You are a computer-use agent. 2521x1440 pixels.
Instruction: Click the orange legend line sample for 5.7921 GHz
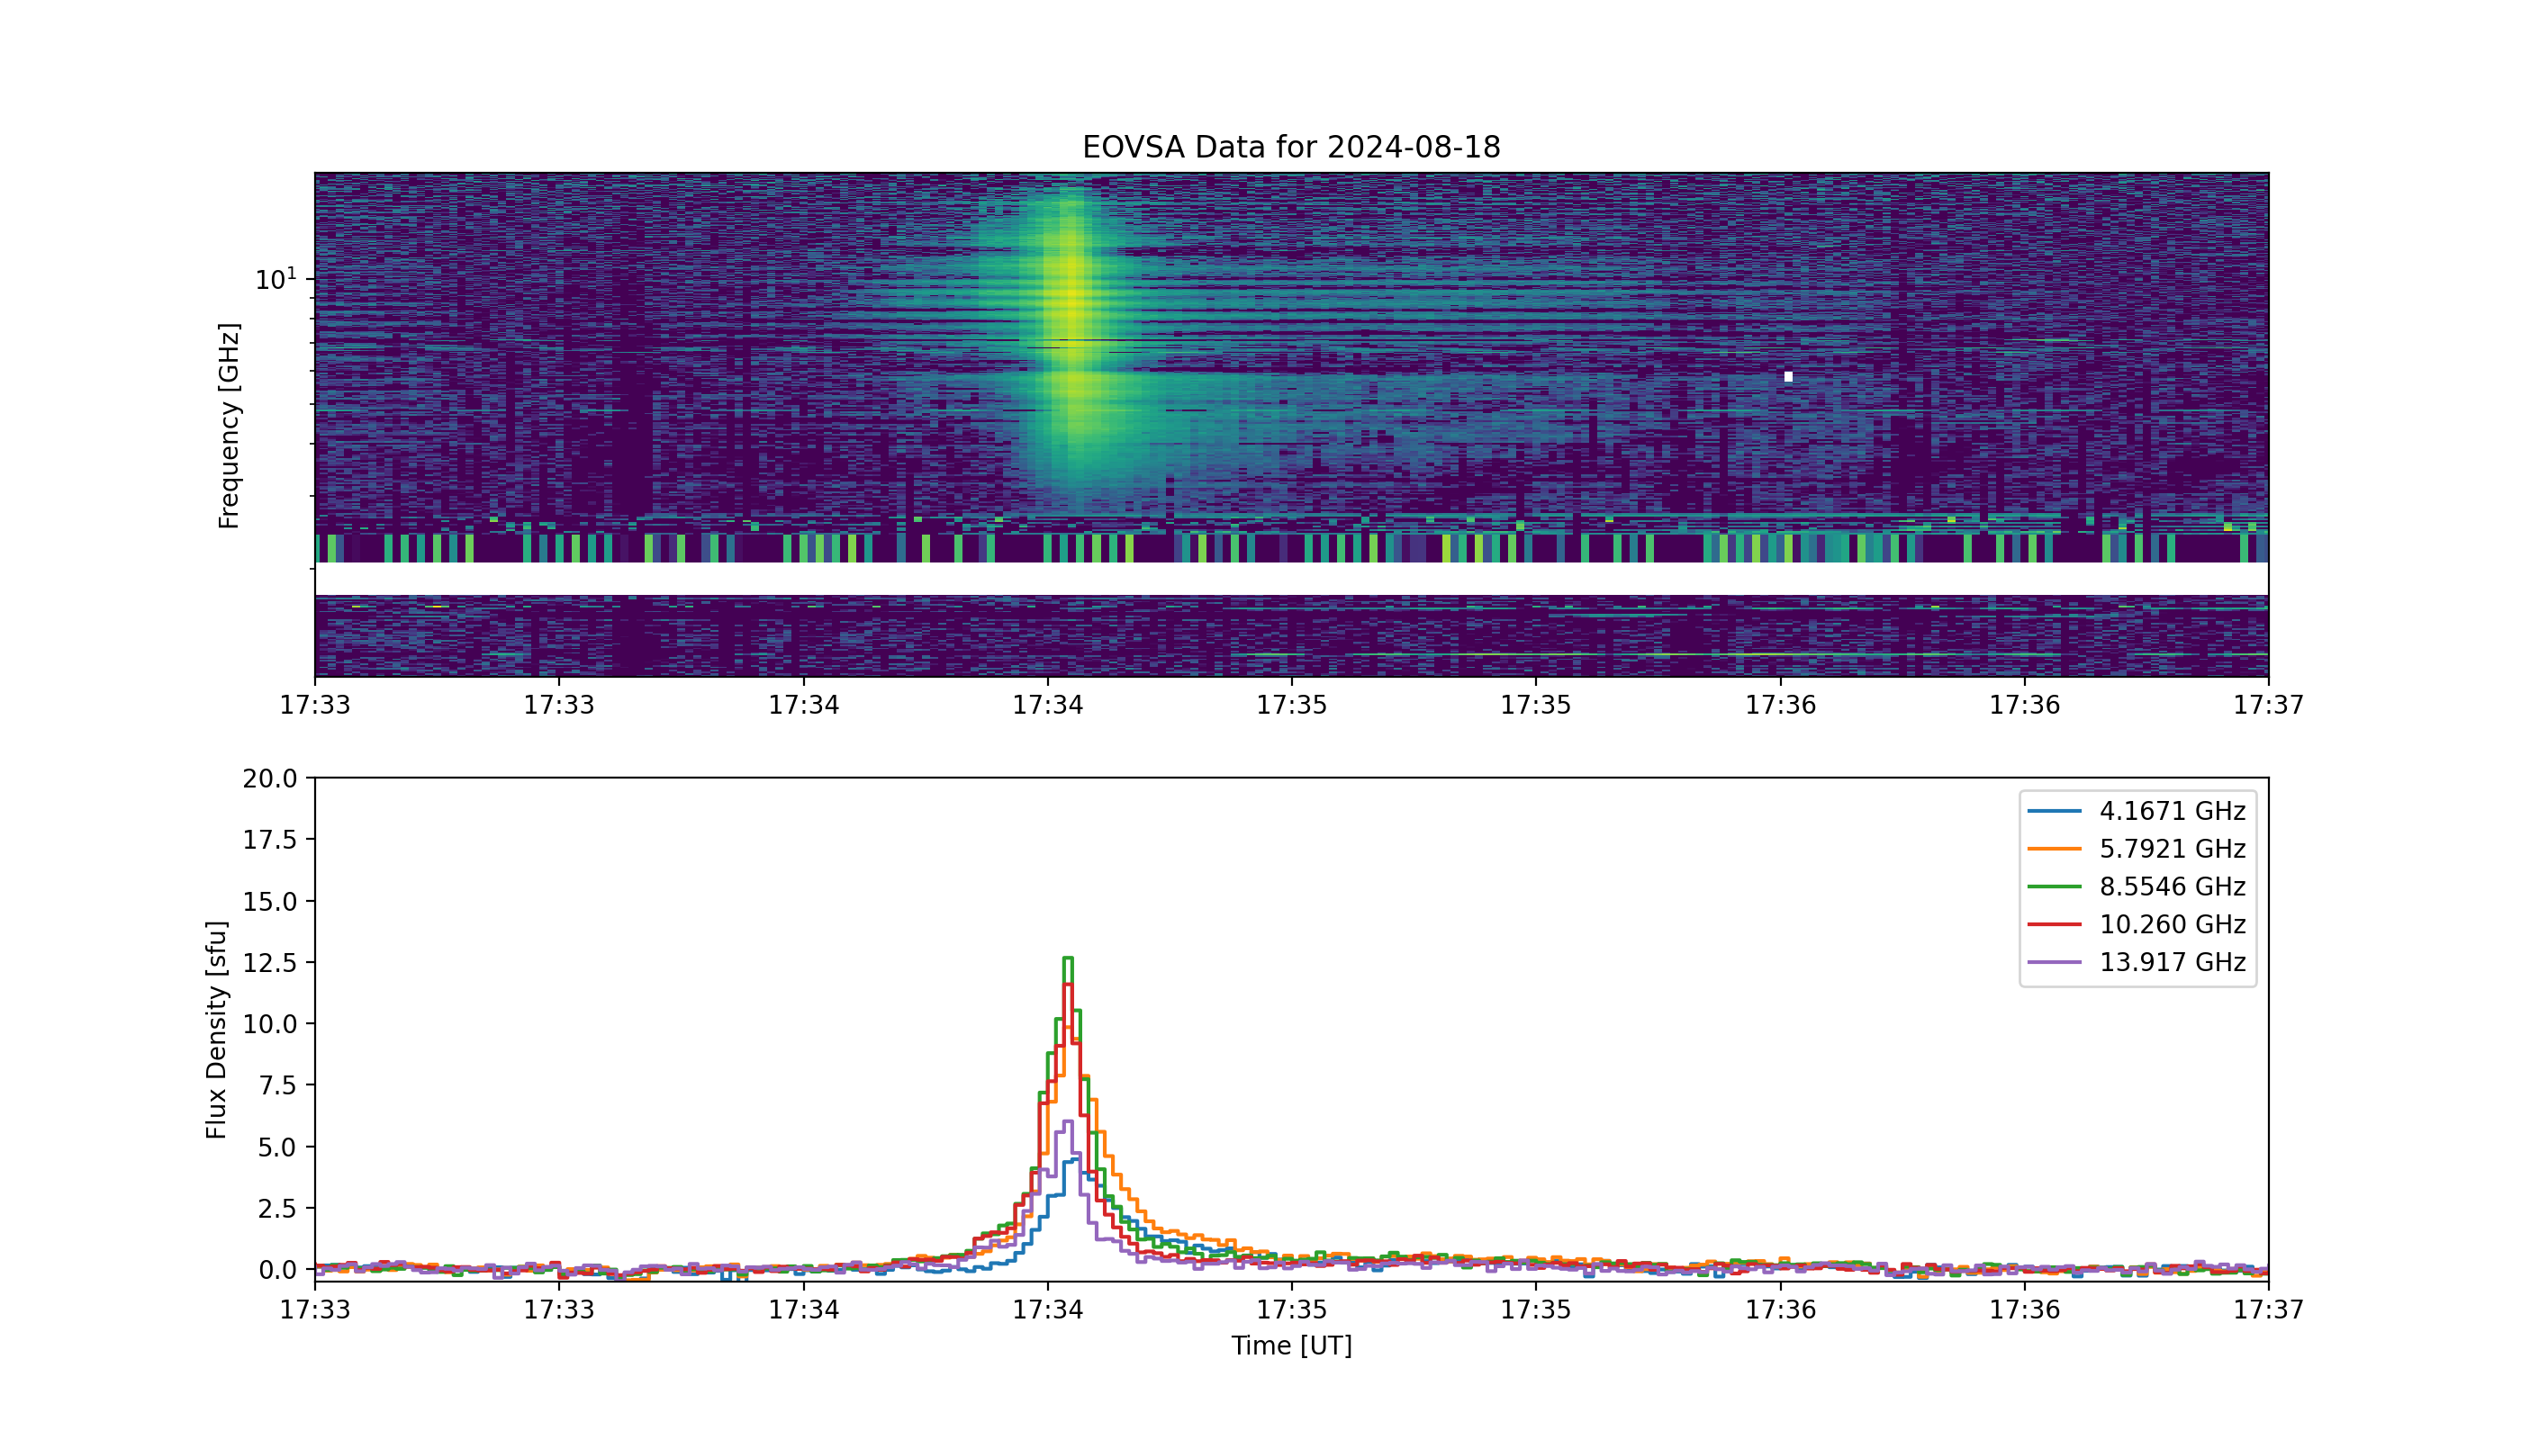pos(2054,849)
